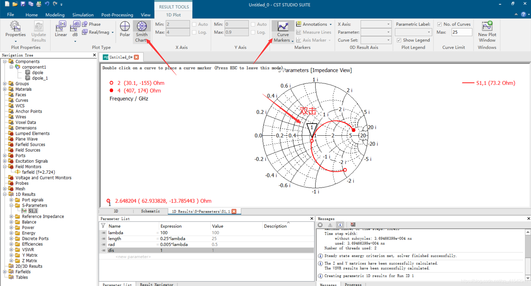Close the Navigation Tree panel

pyautogui.click(x=94, y=55)
